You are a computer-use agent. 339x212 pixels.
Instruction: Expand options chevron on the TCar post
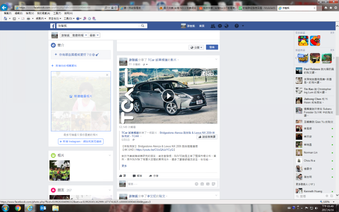(216, 59)
